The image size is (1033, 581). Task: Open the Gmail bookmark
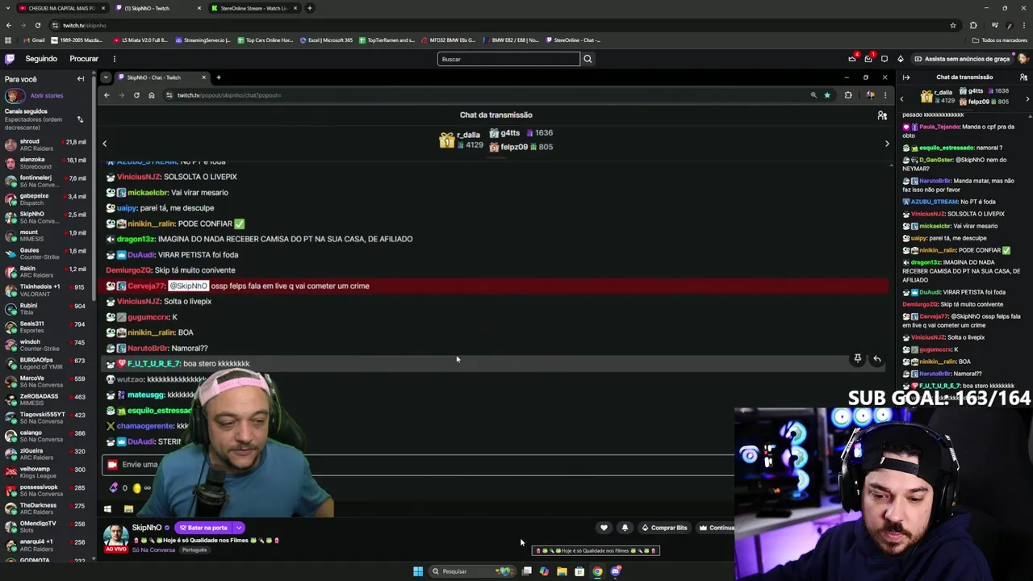coord(34,40)
